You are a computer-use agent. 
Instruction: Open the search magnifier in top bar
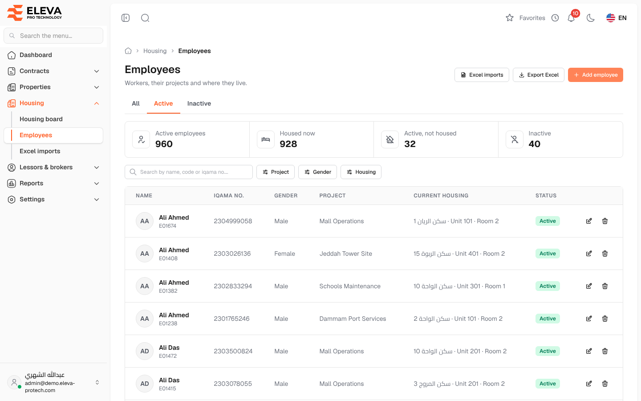pyautogui.click(x=145, y=18)
